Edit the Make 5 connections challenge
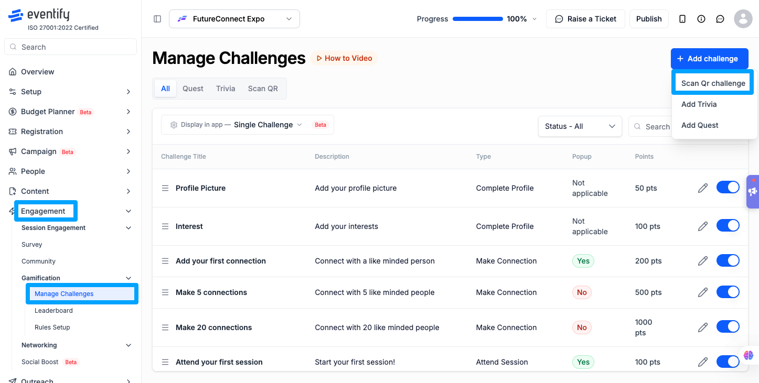The width and height of the screenshot is (759, 383). [x=703, y=292]
